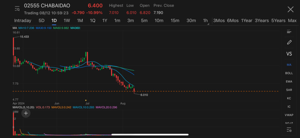Image resolution: width=300 pixels, height=138 pixels.
Task: Click the plus button on volume panel
Action: click(26, 113)
